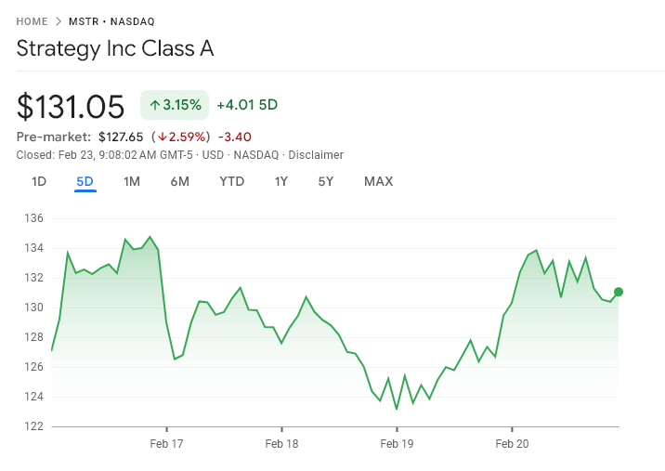665x471 pixels.
Task: Click the green endpoint dot on chart
Action: point(619,292)
